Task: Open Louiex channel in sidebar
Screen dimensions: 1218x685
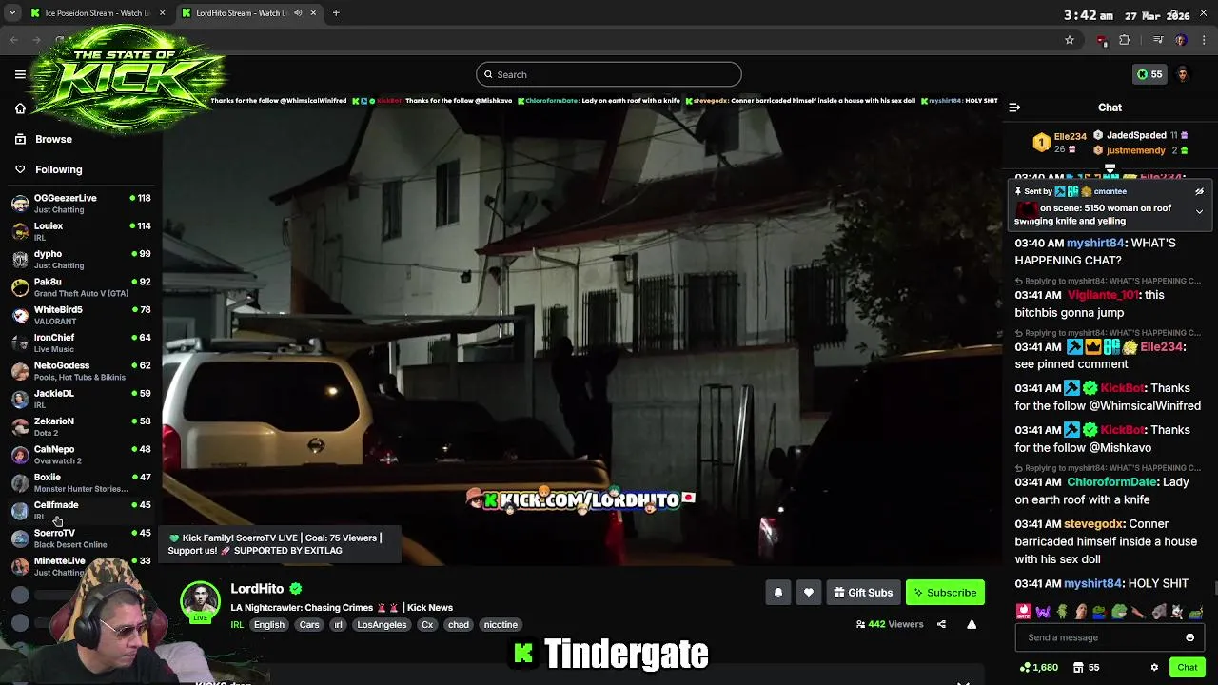Action: pyautogui.click(x=81, y=231)
